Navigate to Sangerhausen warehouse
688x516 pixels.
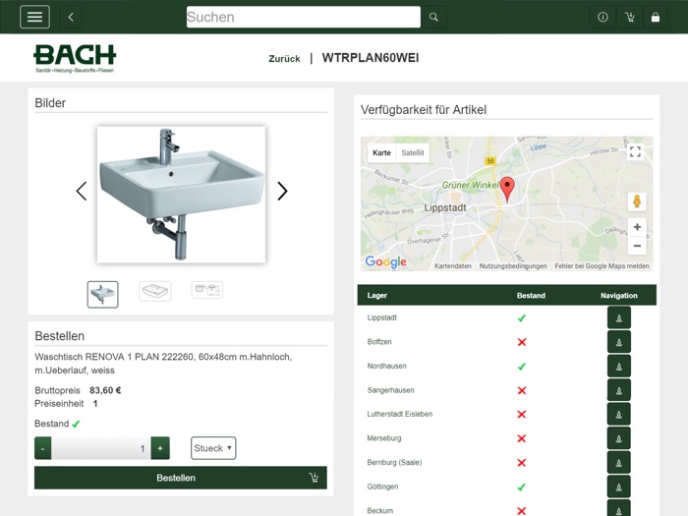point(619,390)
